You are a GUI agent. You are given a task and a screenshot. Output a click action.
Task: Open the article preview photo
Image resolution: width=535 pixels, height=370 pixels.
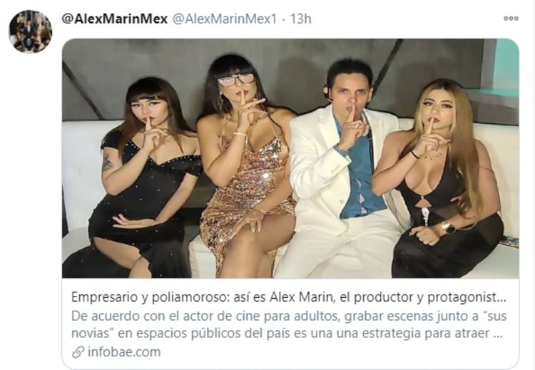290,158
